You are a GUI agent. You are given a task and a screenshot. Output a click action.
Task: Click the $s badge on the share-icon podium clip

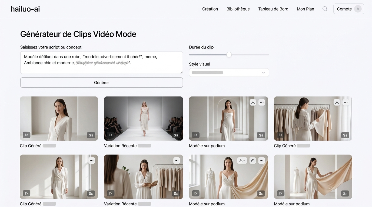coord(261,193)
